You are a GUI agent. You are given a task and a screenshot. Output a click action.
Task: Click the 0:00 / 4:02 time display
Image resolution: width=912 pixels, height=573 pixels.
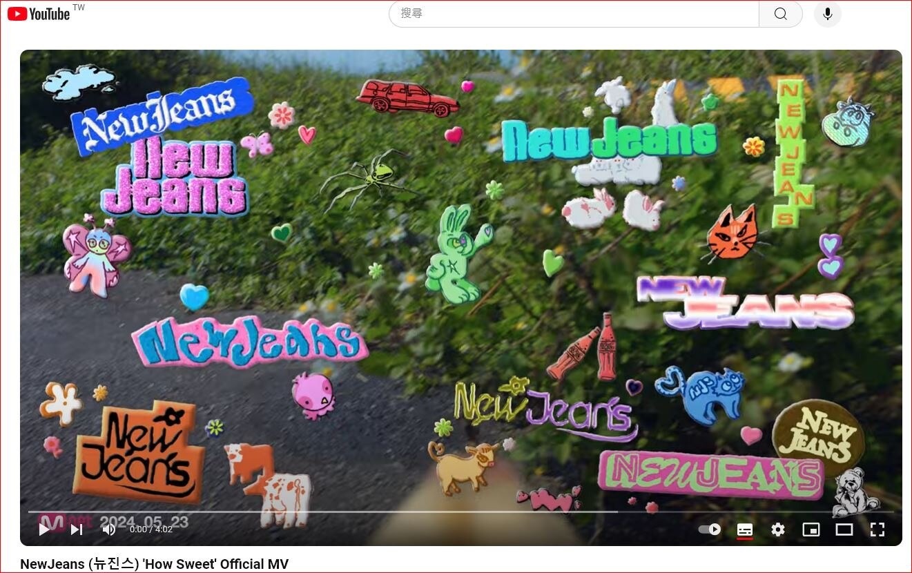151,530
